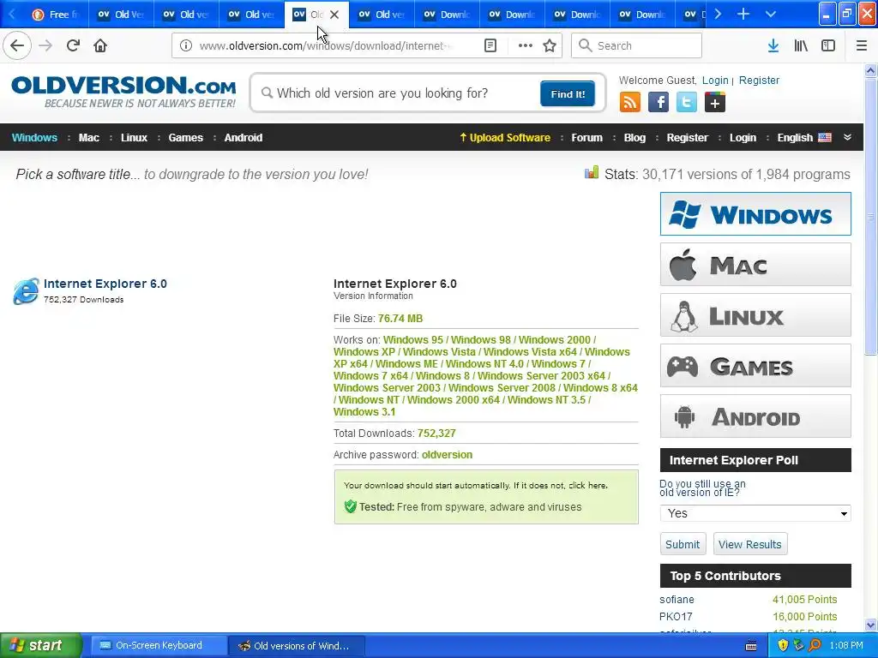Open Windows in the navigation bar
The image size is (878, 658).
[34, 138]
